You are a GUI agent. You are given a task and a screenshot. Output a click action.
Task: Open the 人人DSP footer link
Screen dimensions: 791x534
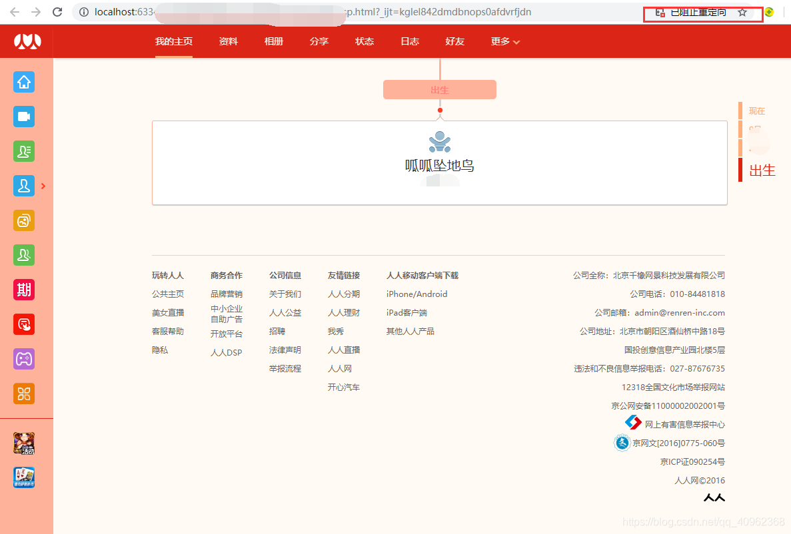[227, 352]
